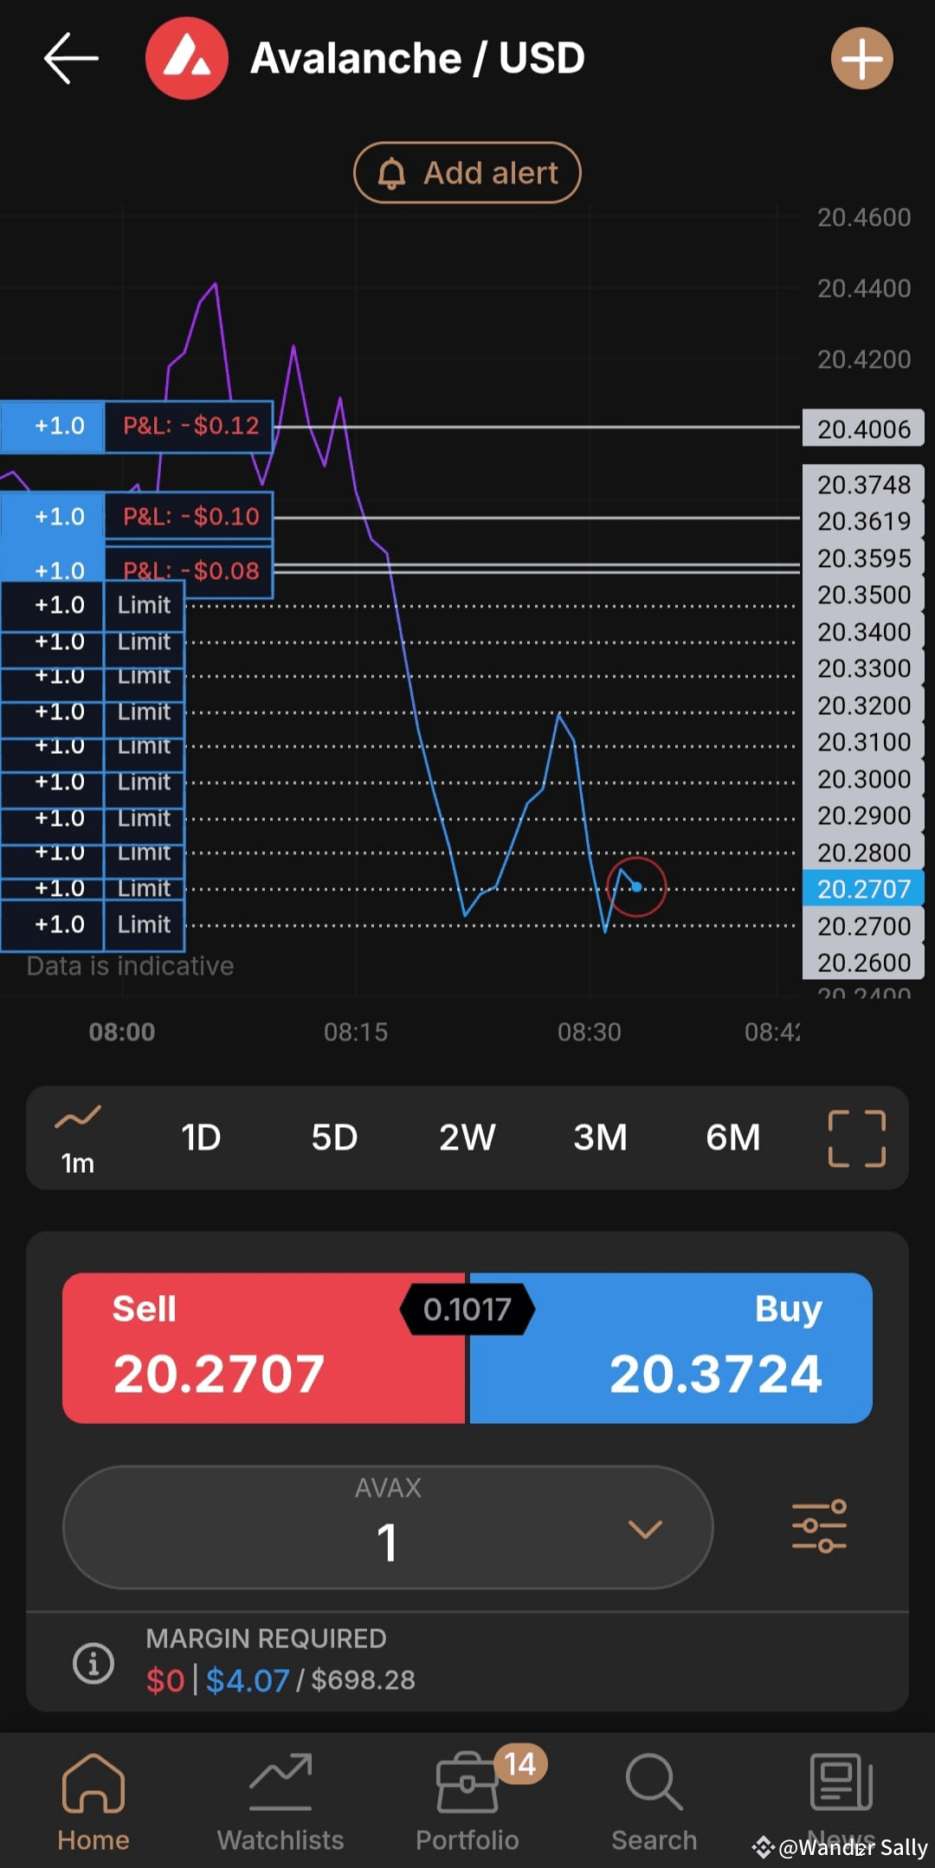Screen dimensions: 935x1868
Task: Open the Portfolio tab
Action: click(x=467, y=1800)
